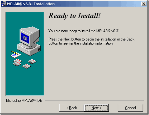The image size is (149, 115).
Task: Open the installer system menu icon in title bar
Action: 4,4
